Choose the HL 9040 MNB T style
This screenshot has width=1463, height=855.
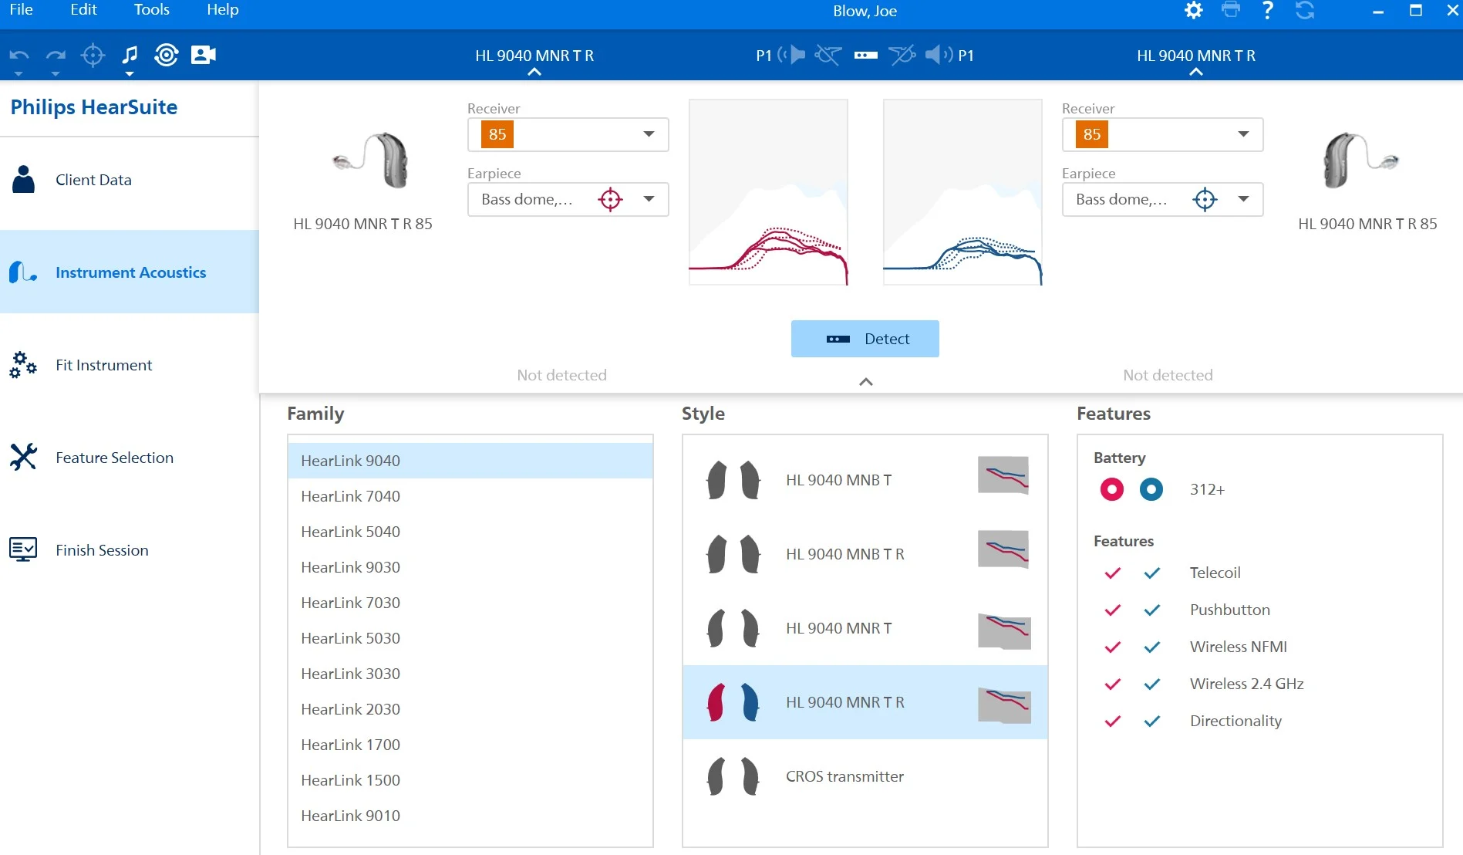[865, 480]
